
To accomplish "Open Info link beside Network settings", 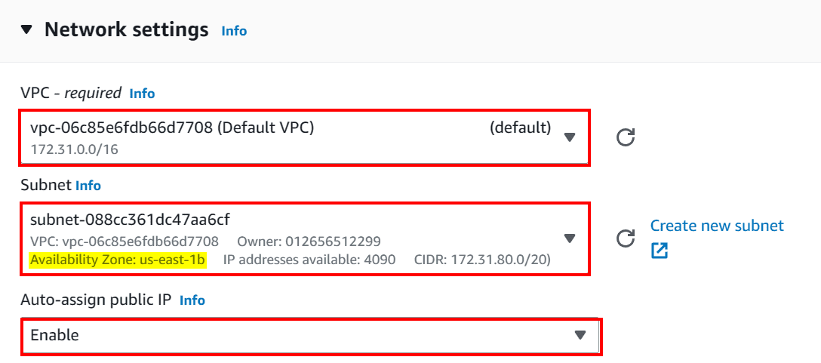I will [x=234, y=31].
